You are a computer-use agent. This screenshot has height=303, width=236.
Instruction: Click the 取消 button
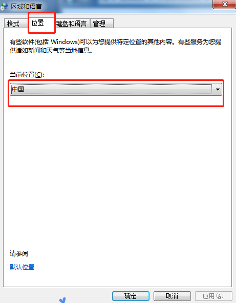tap(172, 296)
